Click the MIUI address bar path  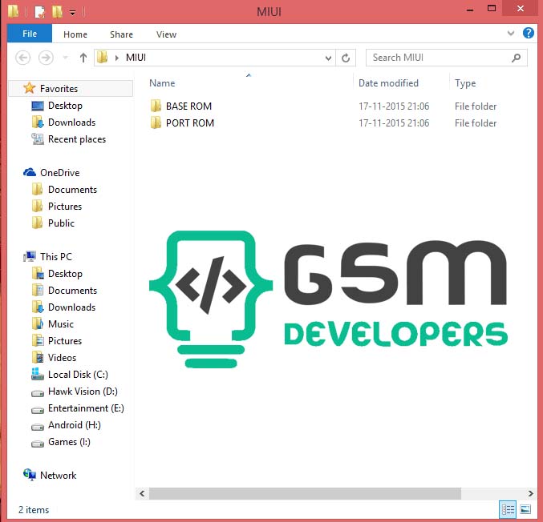136,58
